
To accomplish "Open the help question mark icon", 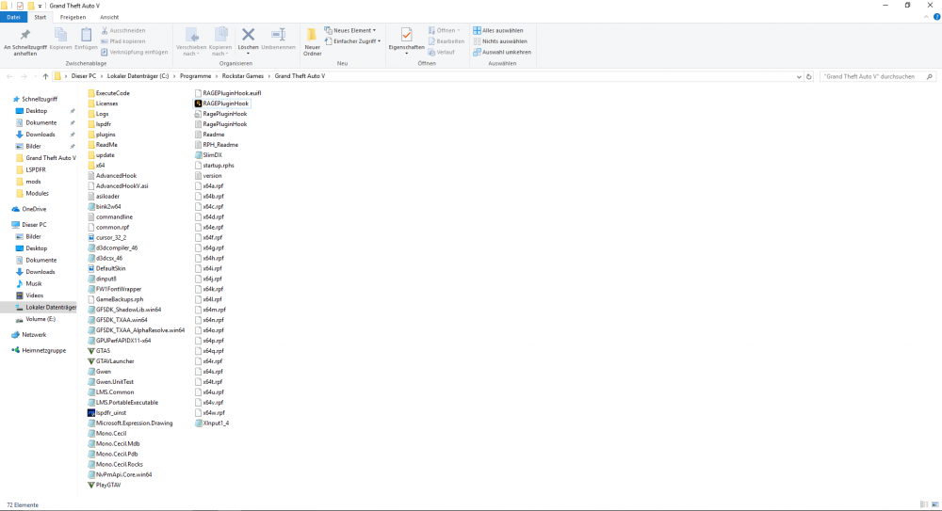I will point(936,17).
